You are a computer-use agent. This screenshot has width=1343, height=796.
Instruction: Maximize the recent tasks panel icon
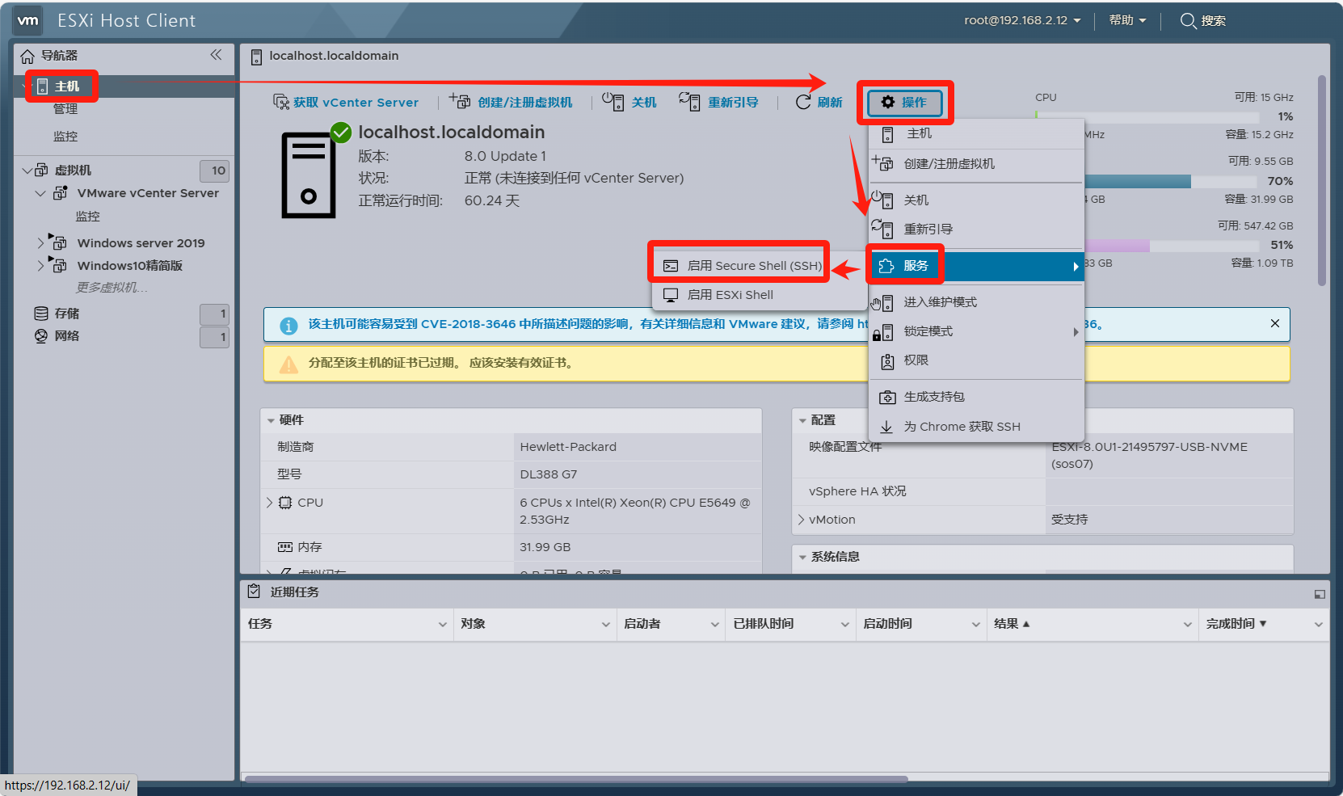pyautogui.click(x=1320, y=594)
